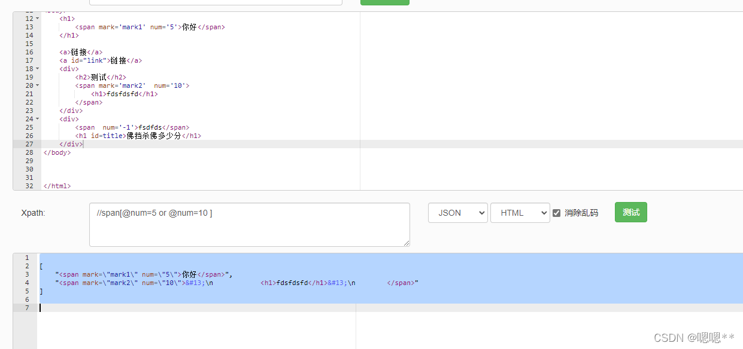Click the span mark='mark2' code line
Image resolution: width=743 pixels, height=349 pixels.
coord(132,85)
